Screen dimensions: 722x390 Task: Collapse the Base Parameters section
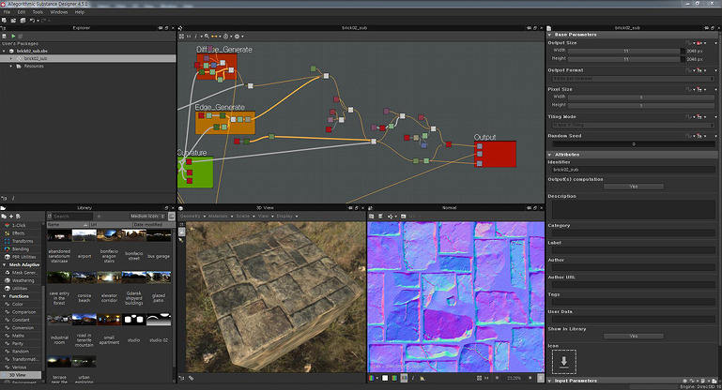coord(550,35)
